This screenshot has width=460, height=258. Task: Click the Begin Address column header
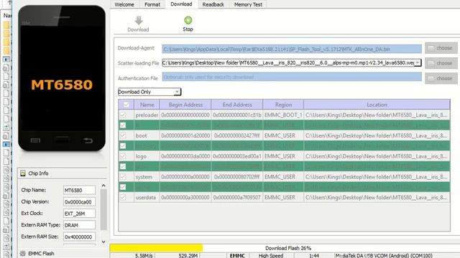185,105
